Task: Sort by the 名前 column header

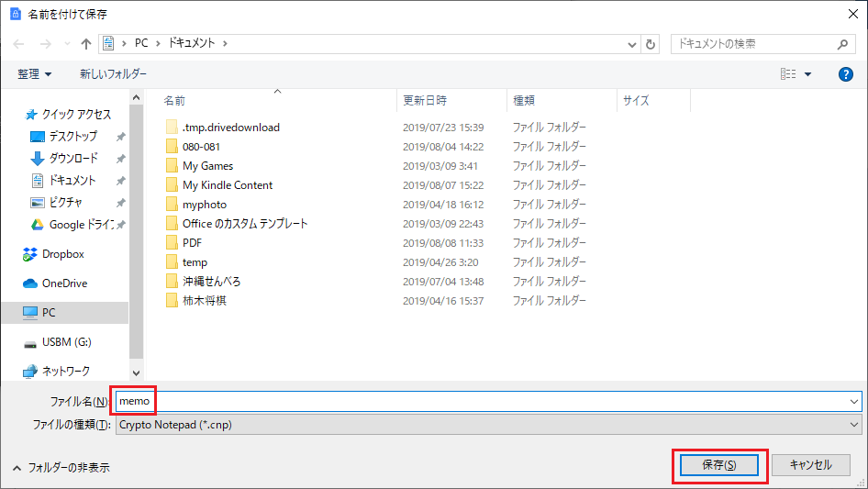Action: click(x=174, y=101)
